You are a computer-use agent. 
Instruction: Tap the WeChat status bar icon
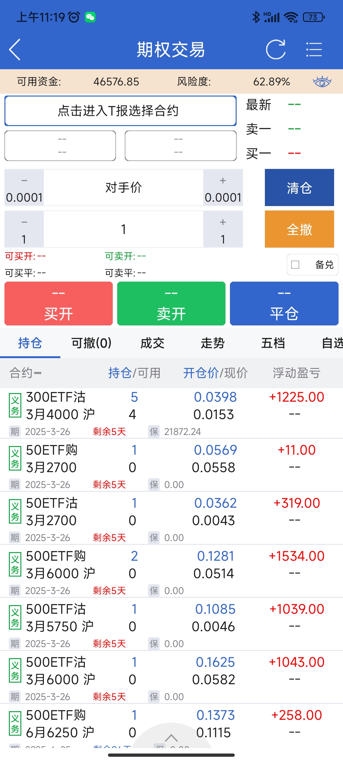click(x=90, y=17)
